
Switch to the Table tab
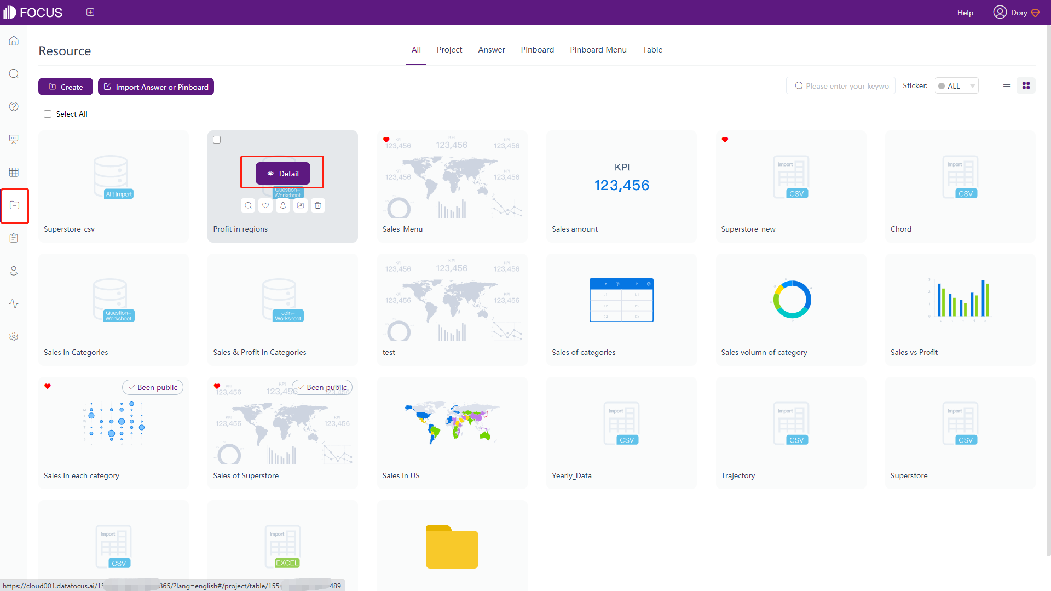point(652,50)
